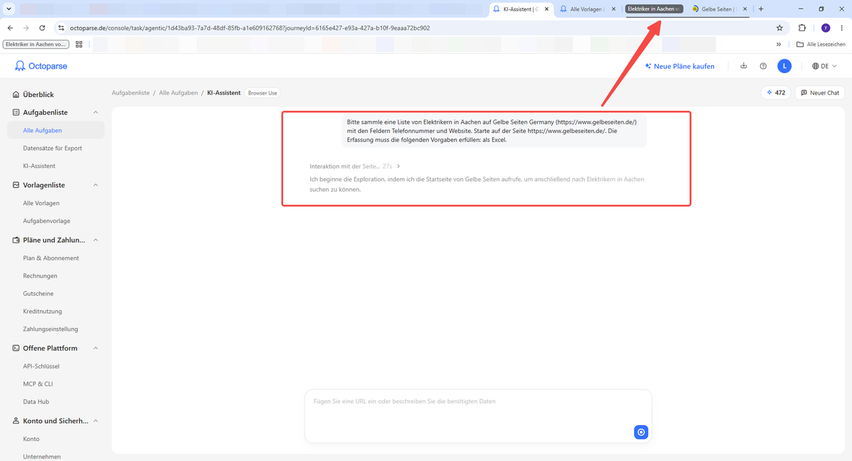Go to 'Alle Aufgaben' breadcrumb
Viewport: 852px width, 461px height.
(x=178, y=93)
